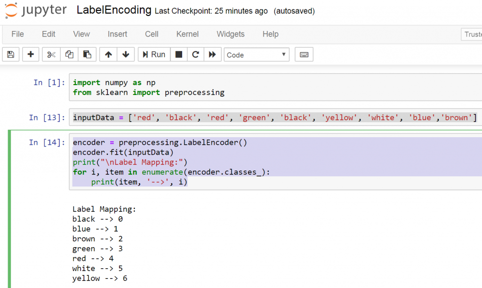Click the for-enumerate loop line
The width and height of the screenshot is (482, 288).
point(171,172)
